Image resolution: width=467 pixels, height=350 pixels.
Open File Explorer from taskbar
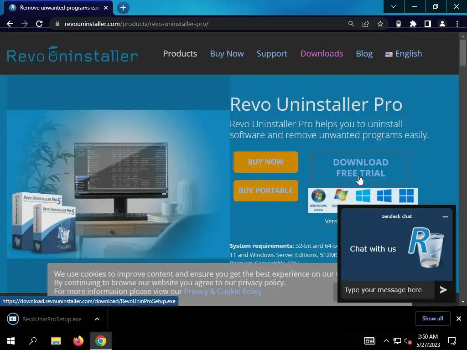(56, 341)
